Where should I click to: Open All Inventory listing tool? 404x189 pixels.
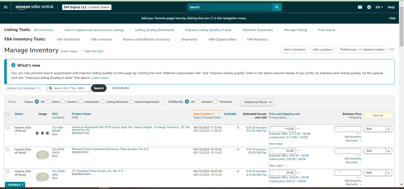[44, 30]
